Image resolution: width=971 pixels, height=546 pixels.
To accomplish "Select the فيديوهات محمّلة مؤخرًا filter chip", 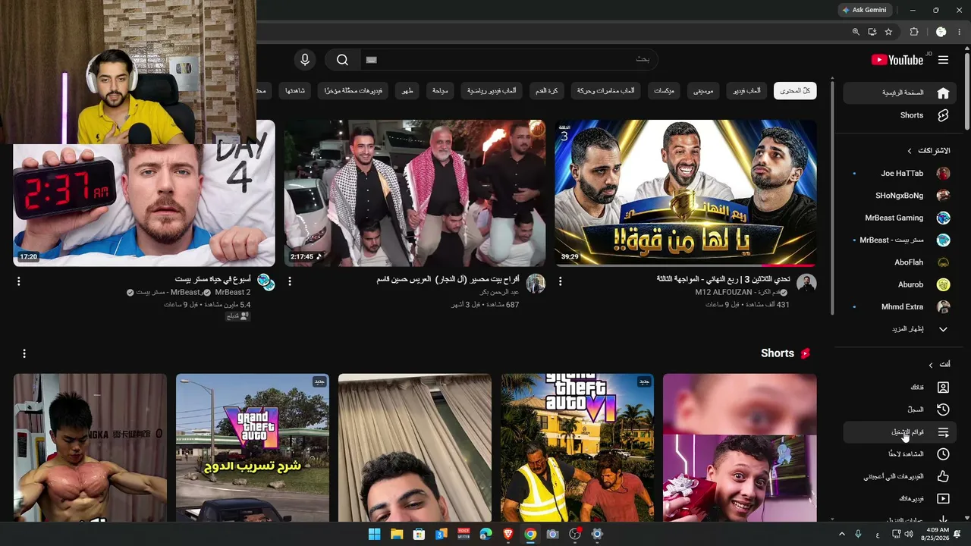I will [354, 91].
